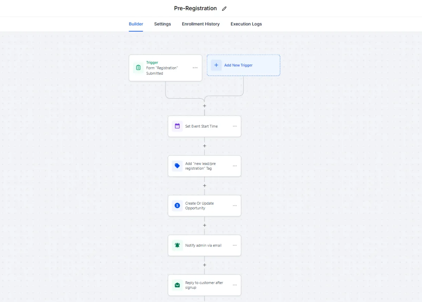Click the form trigger clipboard icon
422x302 pixels.
click(138, 68)
